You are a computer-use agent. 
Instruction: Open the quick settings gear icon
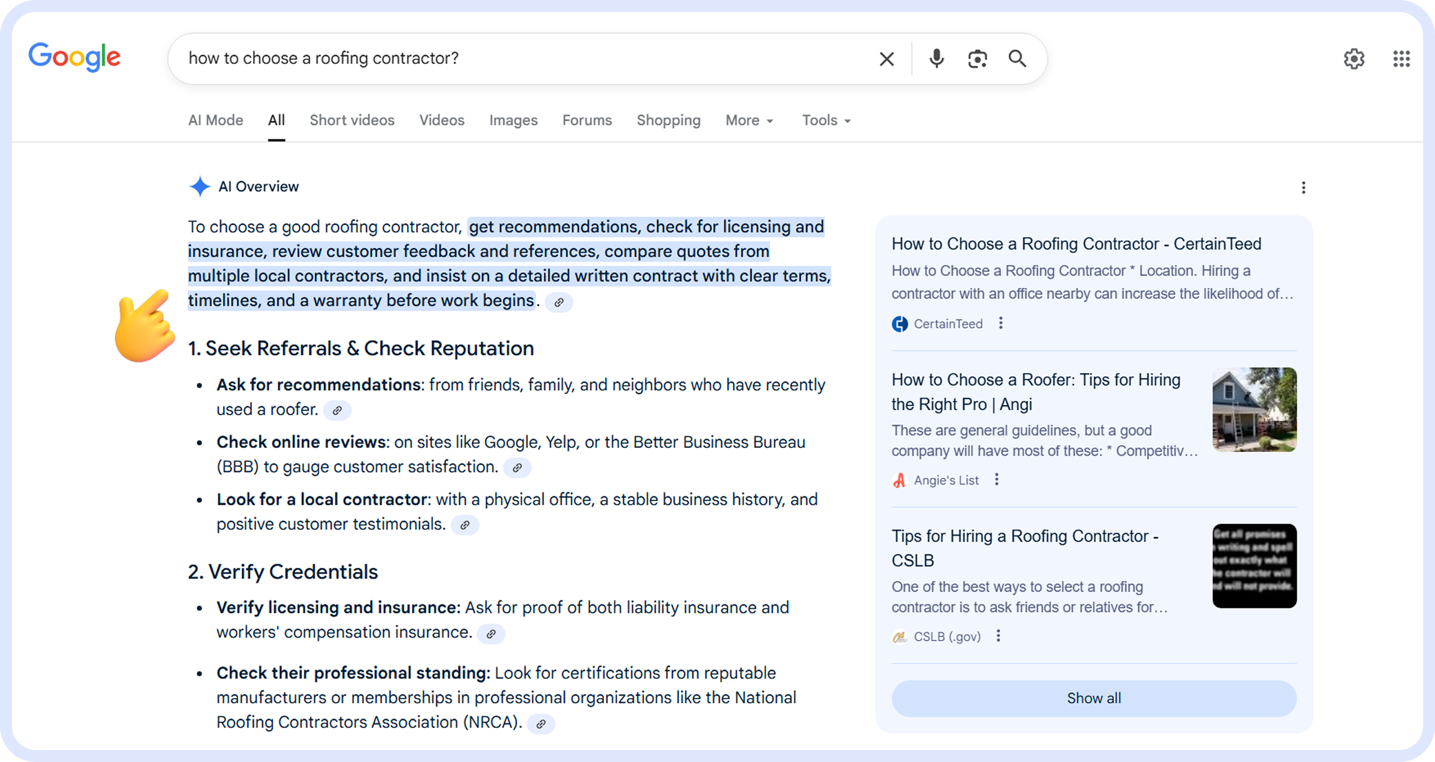pos(1354,58)
